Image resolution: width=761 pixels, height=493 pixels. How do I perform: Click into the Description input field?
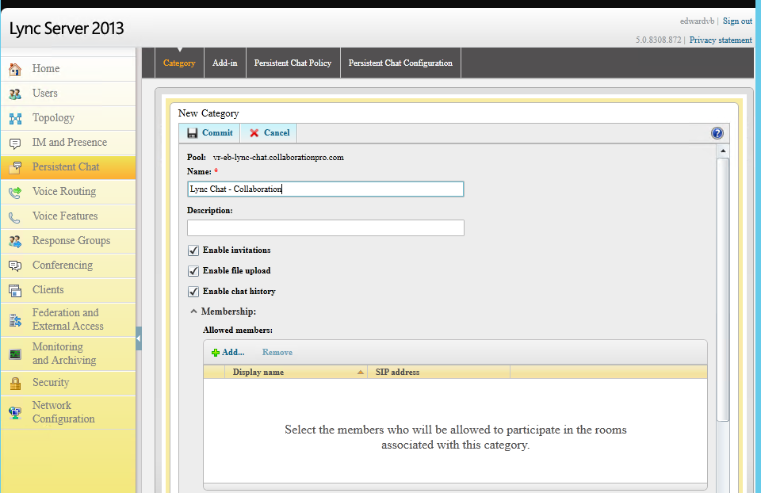click(x=326, y=227)
